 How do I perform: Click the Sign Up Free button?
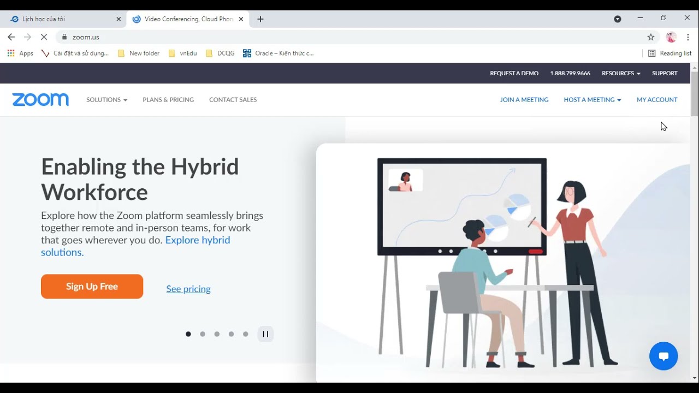point(92,287)
